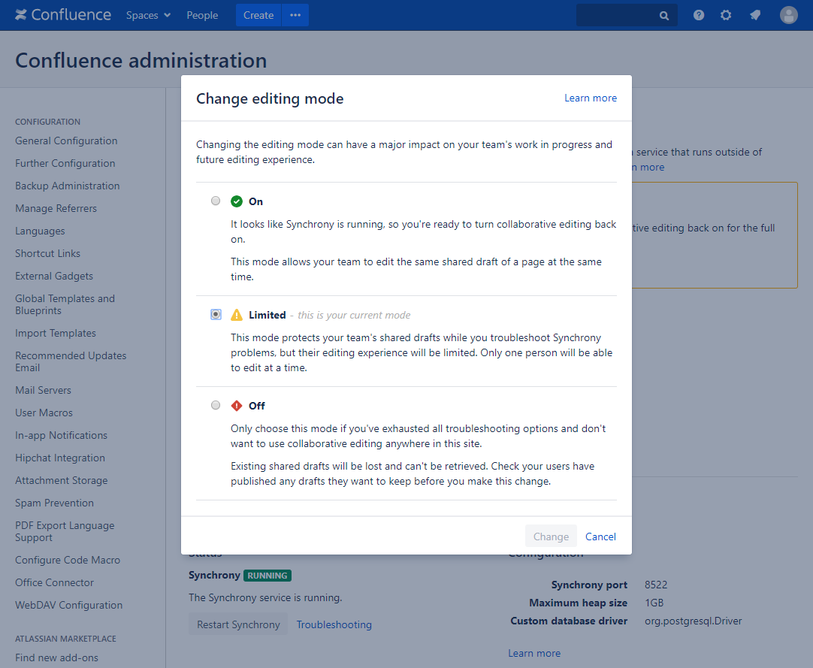Image resolution: width=813 pixels, height=668 pixels.
Task: Click the Create button
Action: (258, 15)
